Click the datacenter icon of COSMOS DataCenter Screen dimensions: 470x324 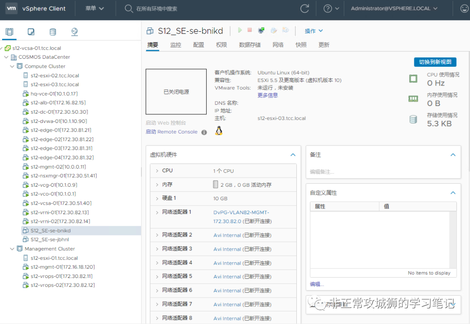pyautogui.click(x=14, y=57)
